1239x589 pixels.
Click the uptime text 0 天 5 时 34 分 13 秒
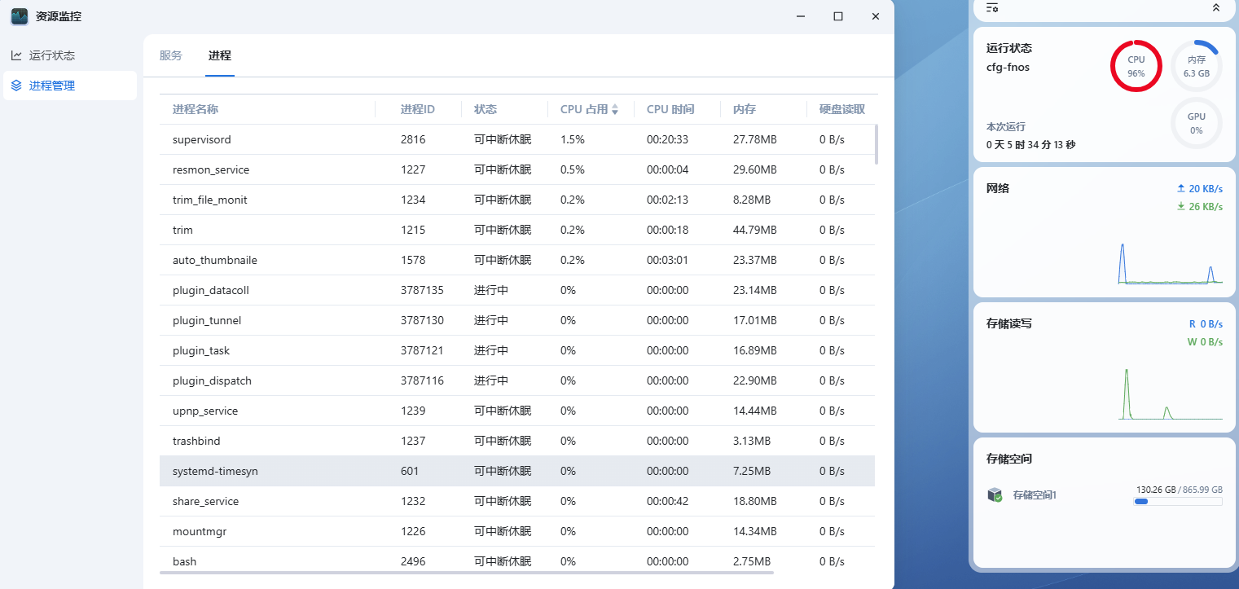(1030, 145)
